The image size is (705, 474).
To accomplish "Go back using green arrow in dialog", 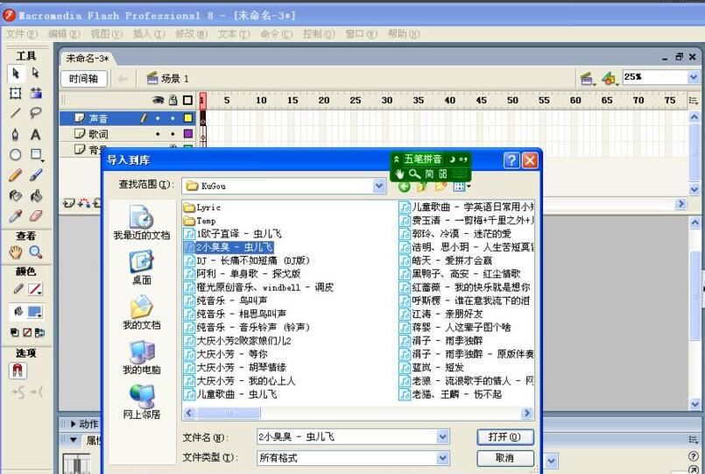I will click(405, 187).
